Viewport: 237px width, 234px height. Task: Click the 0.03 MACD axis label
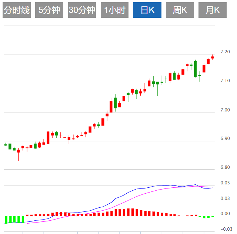[x=225, y=198]
